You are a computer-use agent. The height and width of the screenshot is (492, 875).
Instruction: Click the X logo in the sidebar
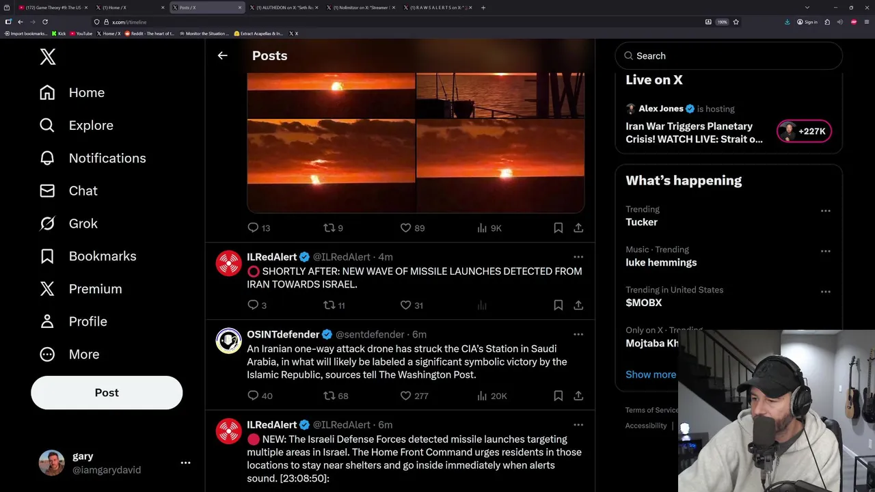click(48, 57)
